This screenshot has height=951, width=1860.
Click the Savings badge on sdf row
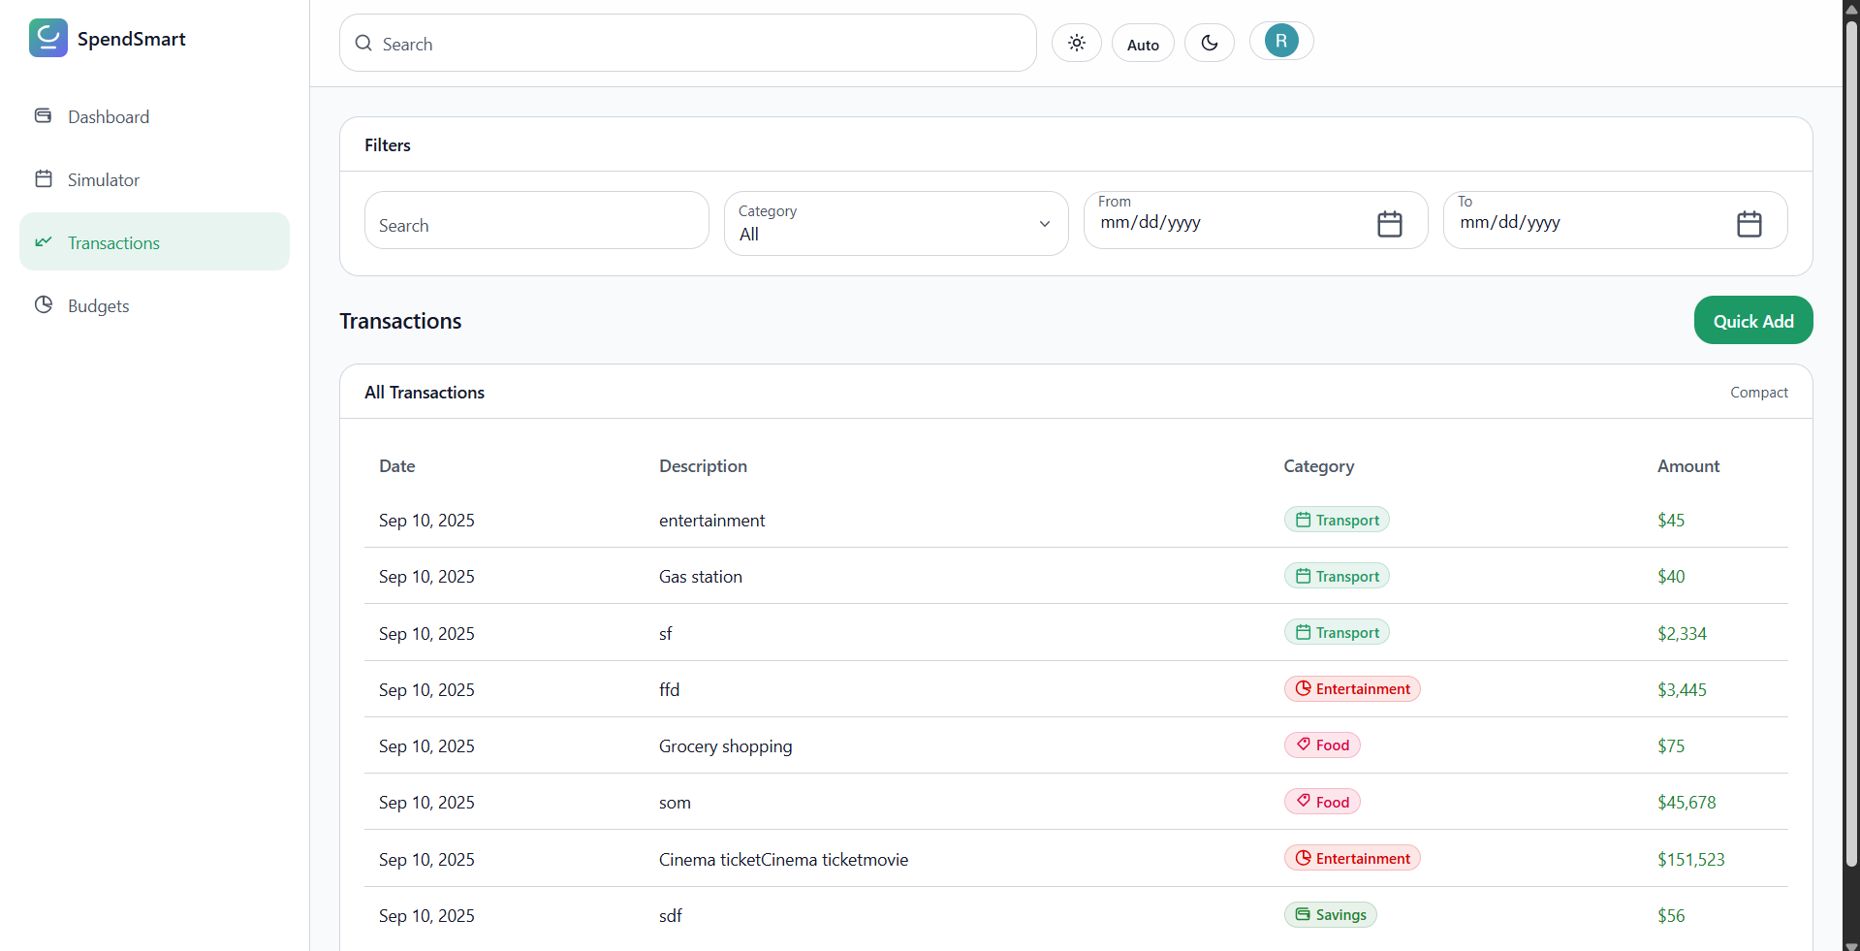click(1330, 914)
